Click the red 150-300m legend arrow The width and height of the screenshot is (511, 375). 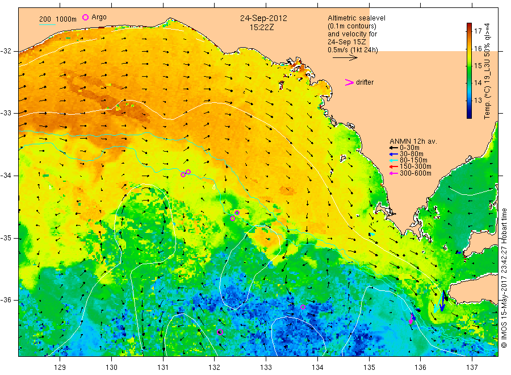393,166
